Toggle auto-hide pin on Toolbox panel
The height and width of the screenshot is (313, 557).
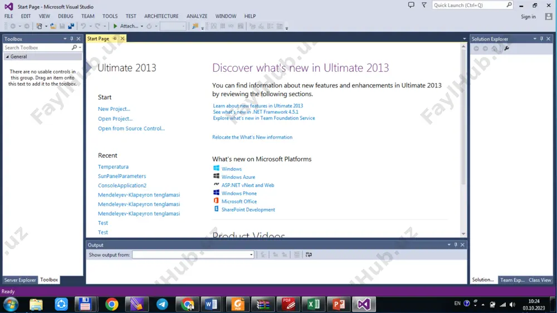71,39
